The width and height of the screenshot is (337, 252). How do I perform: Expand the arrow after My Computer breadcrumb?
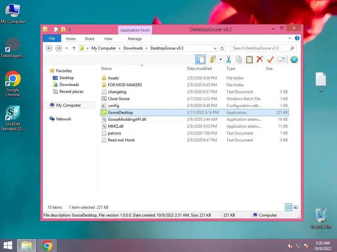point(120,49)
